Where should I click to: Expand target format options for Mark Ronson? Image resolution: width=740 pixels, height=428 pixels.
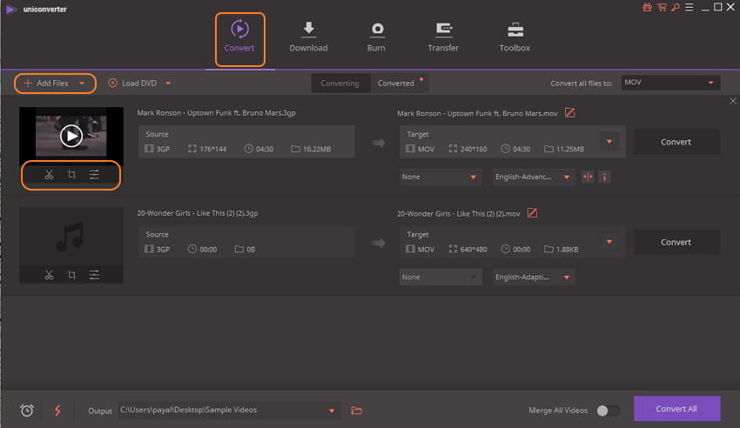click(x=609, y=142)
